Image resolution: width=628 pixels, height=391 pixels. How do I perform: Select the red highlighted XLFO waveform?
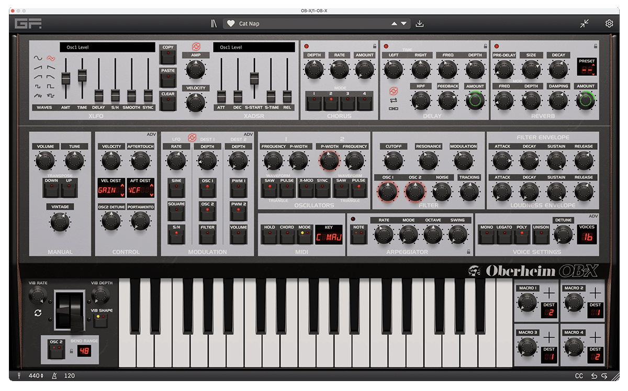tap(51, 58)
